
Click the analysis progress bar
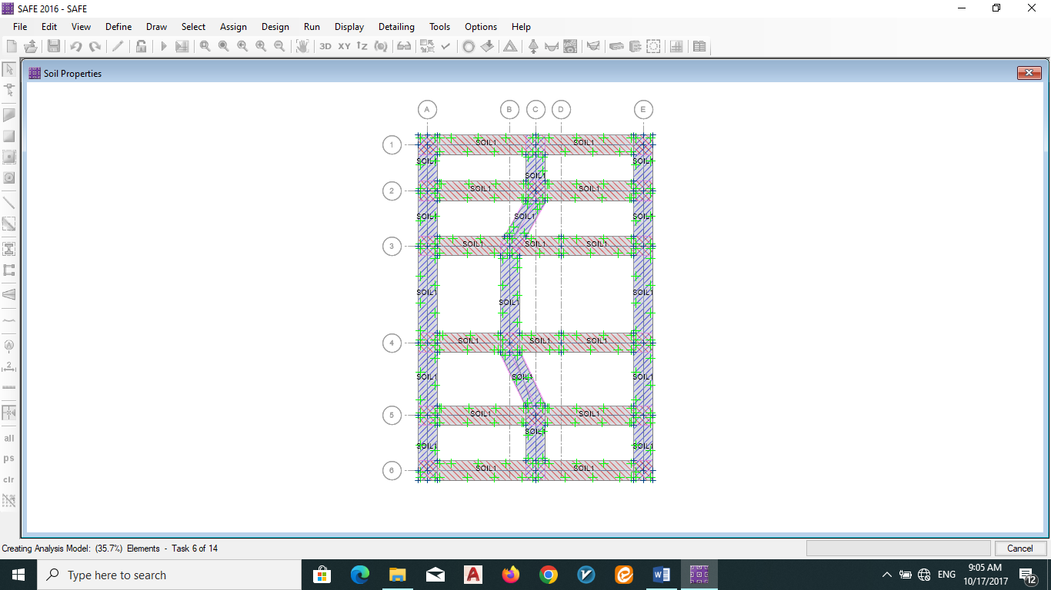click(x=898, y=549)
